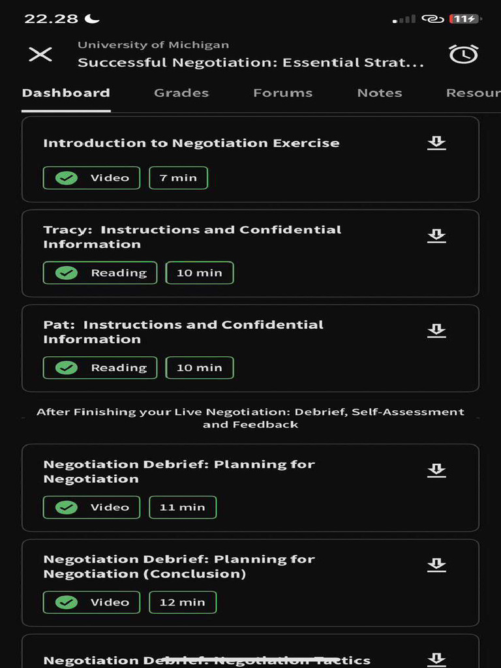The width and height of the screenshot is (501, 668).
Task: Close the course with the X icon
Action: (x=40, y=54)
